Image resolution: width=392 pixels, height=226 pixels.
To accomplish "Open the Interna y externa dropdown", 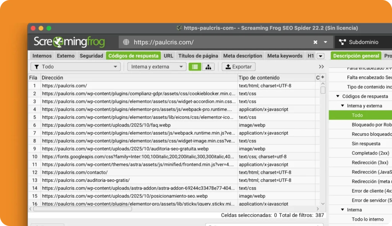I will click(x=157, y=67).
